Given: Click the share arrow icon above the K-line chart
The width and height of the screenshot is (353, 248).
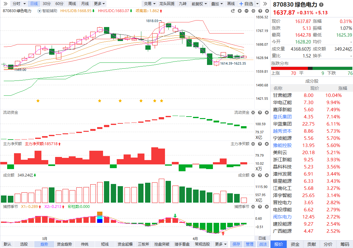Looking at the screenshot, I should pos(233,11).
